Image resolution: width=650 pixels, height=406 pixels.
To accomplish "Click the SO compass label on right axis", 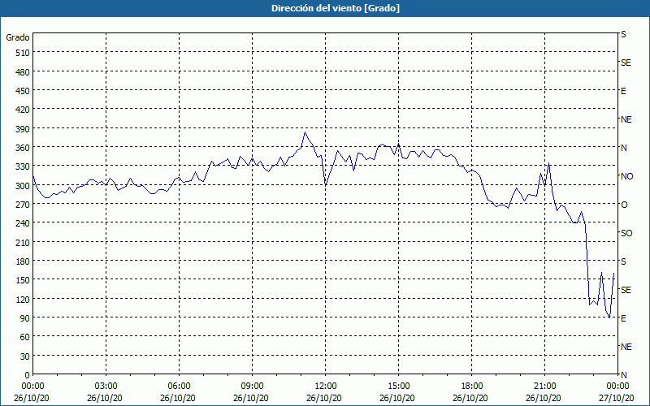I will (626, 233).
